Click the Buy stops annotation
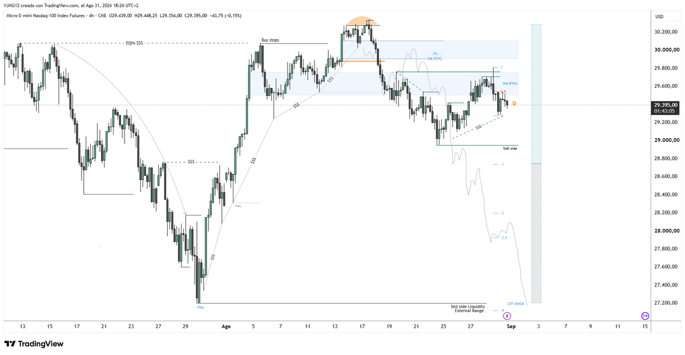The height and width of the screenshot is (355, 685). pos(270,40)
